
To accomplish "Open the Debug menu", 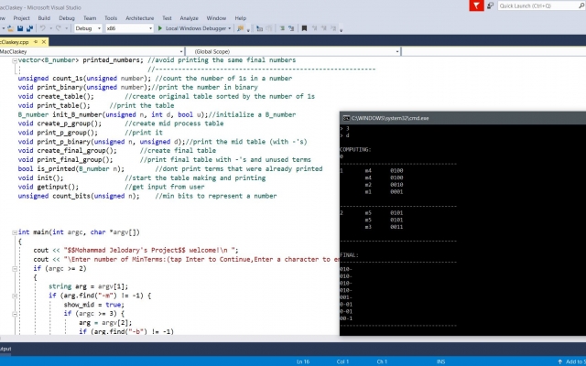I will 67,18.
